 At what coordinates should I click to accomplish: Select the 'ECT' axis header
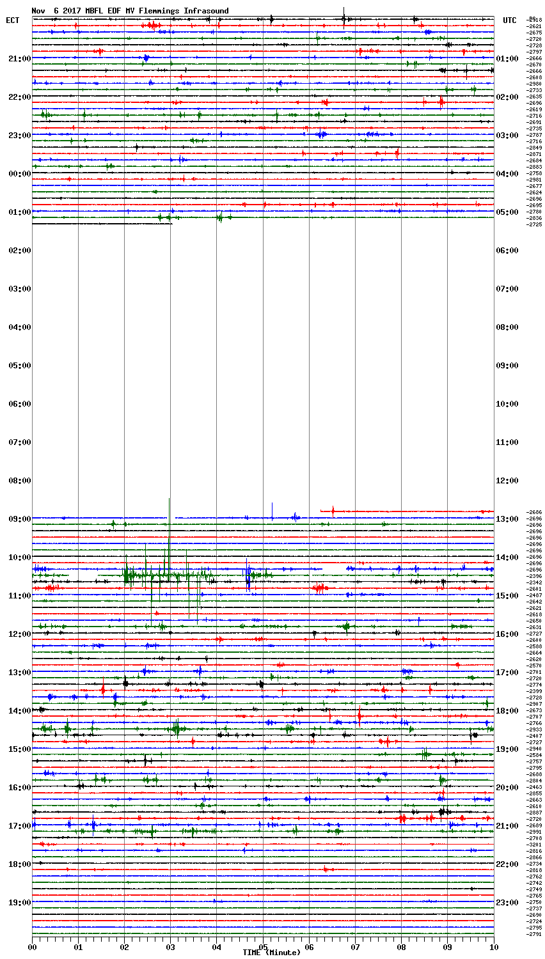click(13, 20)
